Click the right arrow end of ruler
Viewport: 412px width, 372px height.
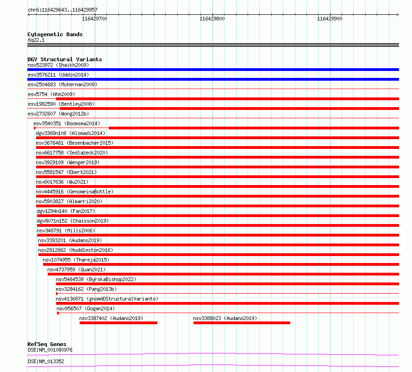(397, 14)
